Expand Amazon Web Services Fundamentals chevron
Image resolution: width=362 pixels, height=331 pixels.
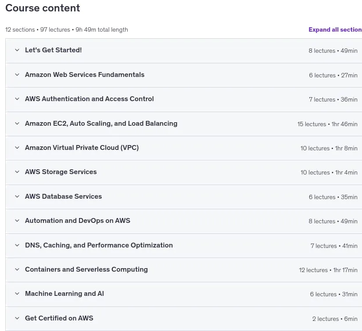(x=17, y=75)
